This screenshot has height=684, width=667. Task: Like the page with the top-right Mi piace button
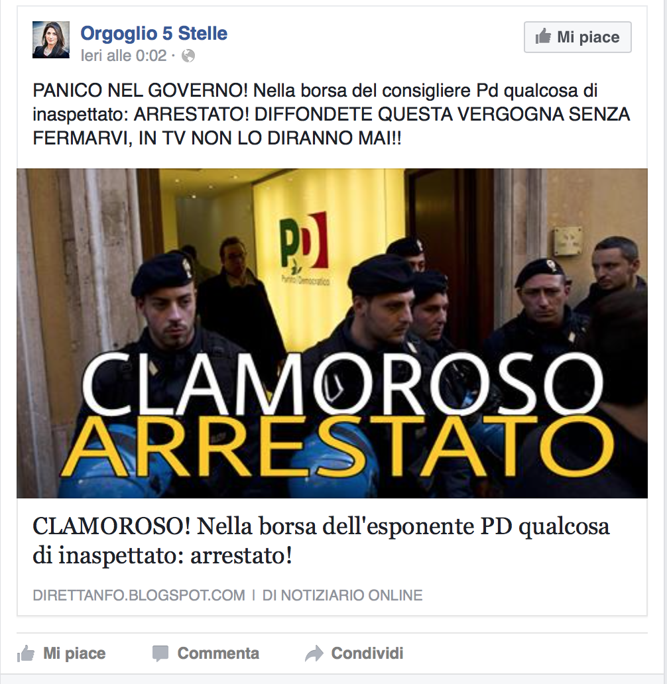coord(577,37)
